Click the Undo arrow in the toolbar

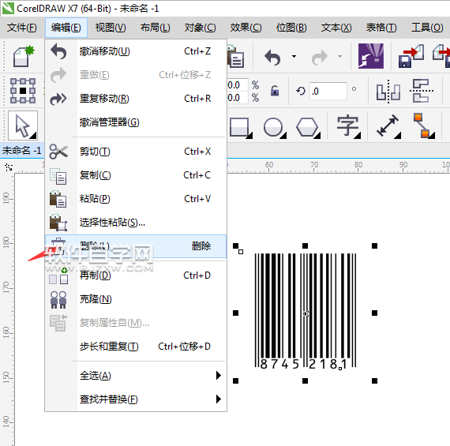coord(272,57)
